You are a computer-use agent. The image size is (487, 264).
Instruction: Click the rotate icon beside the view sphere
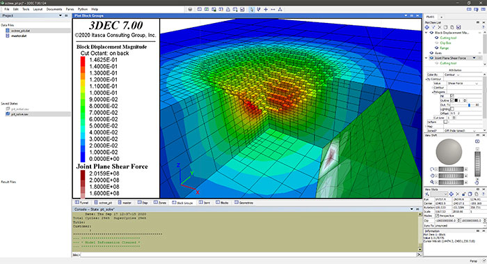(x=432, y=169)
